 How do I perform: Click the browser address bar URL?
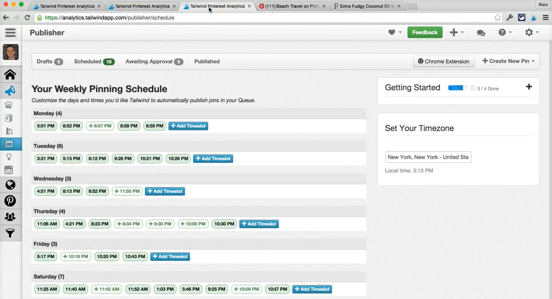click(109, 18)
